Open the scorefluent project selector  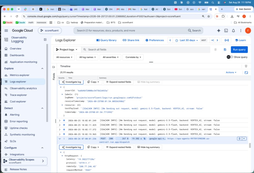tap(50, 31)
